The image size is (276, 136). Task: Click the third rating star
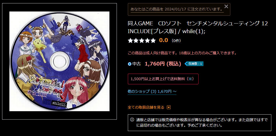point(142,40)
